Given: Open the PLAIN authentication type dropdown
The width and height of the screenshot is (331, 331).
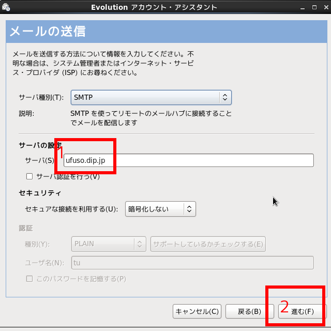Looking at the screenshot, I should [109, 244].
